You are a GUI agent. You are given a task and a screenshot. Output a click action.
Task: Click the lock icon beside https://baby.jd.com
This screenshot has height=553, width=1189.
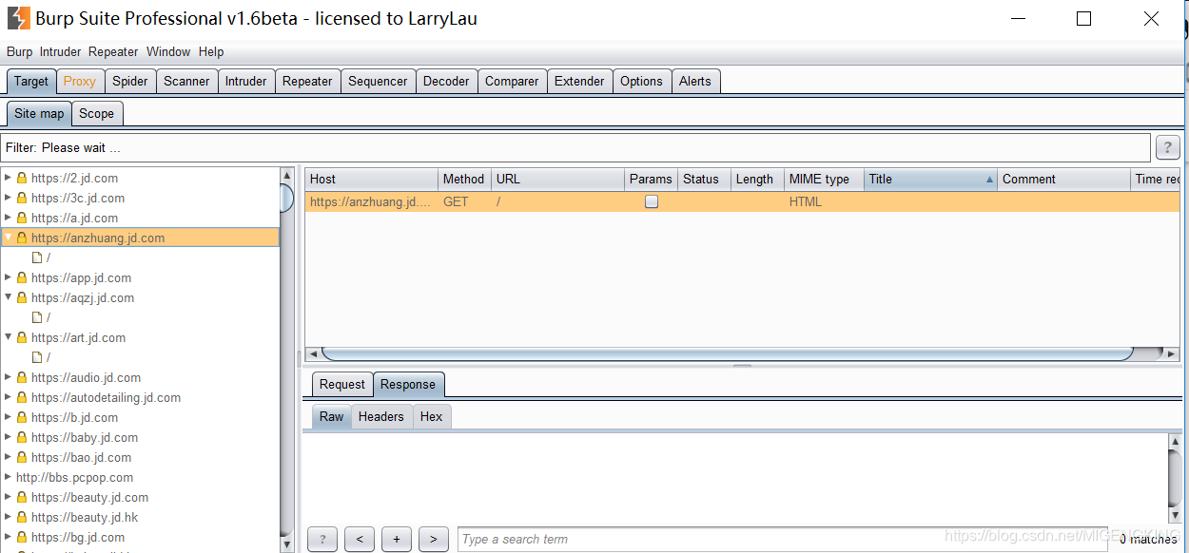pos(22,437)
